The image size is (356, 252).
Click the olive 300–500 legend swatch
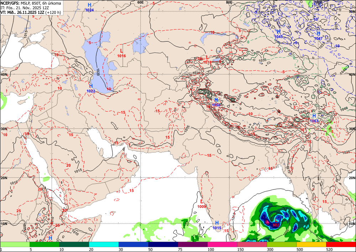pos(282,245)
